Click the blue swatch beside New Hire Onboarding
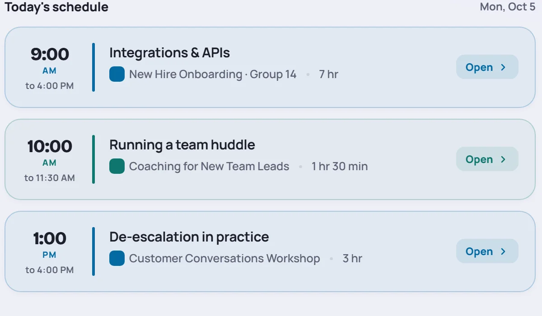542x316 pixels. pos(117,74)
